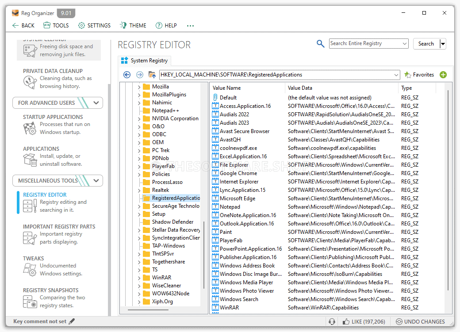
Task: Click the WinRAR folder icon in tree
Action: coord(146,278)
